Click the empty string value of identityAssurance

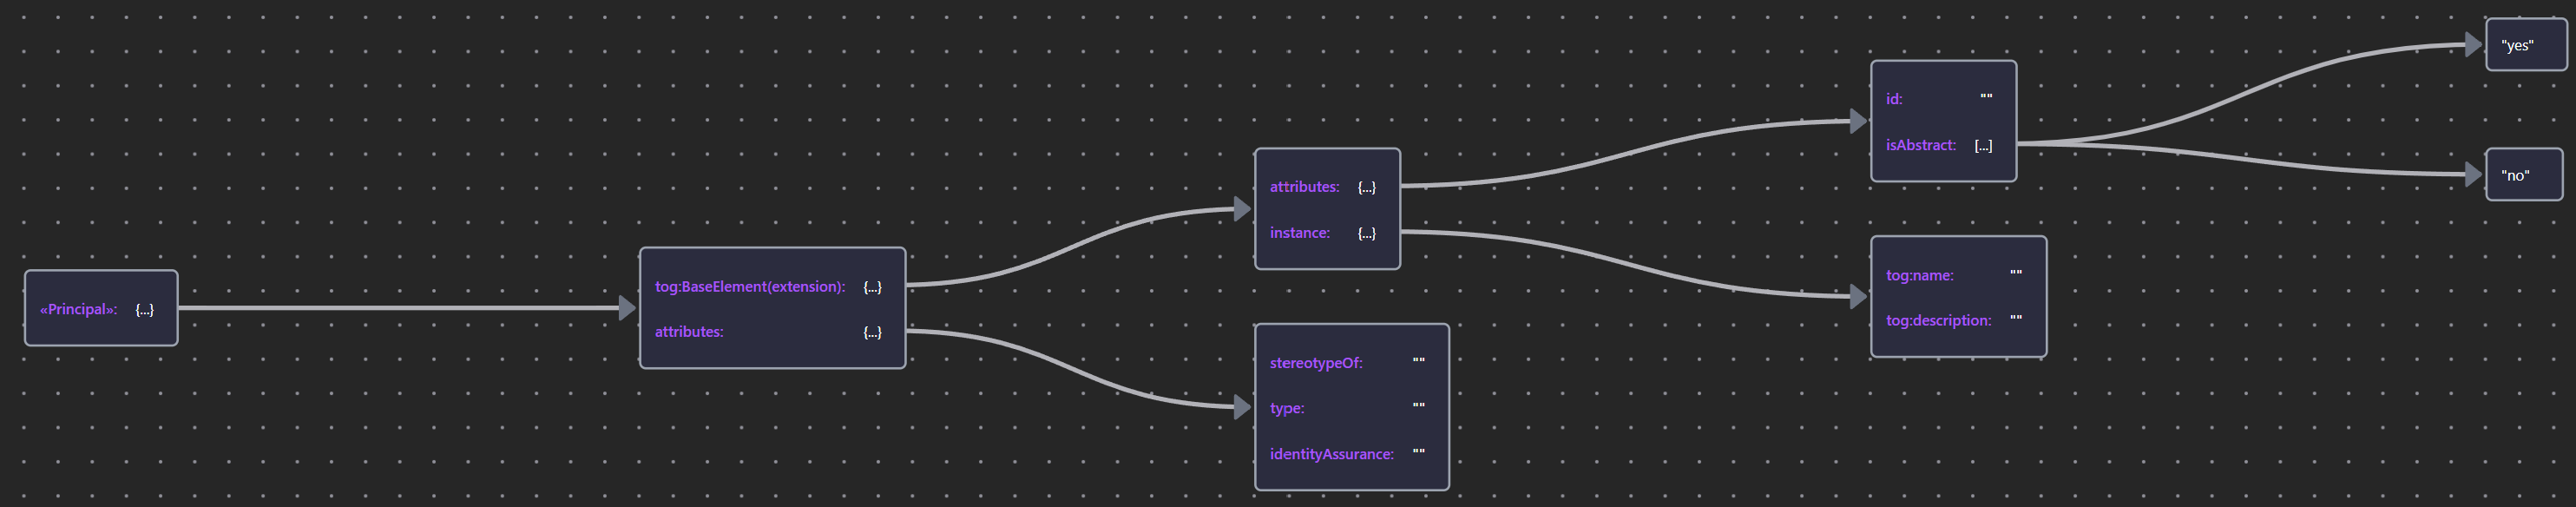[x=1419, y=453]
